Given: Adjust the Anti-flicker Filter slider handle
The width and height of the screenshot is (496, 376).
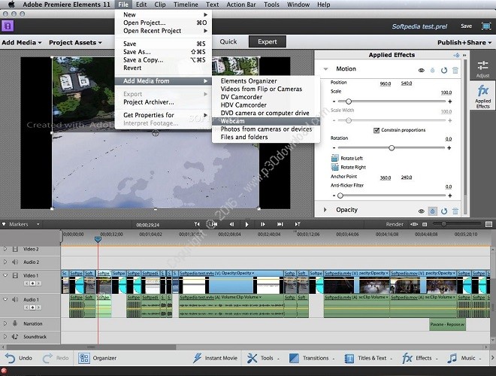Looking at the screenshot, I should [340, 196].
